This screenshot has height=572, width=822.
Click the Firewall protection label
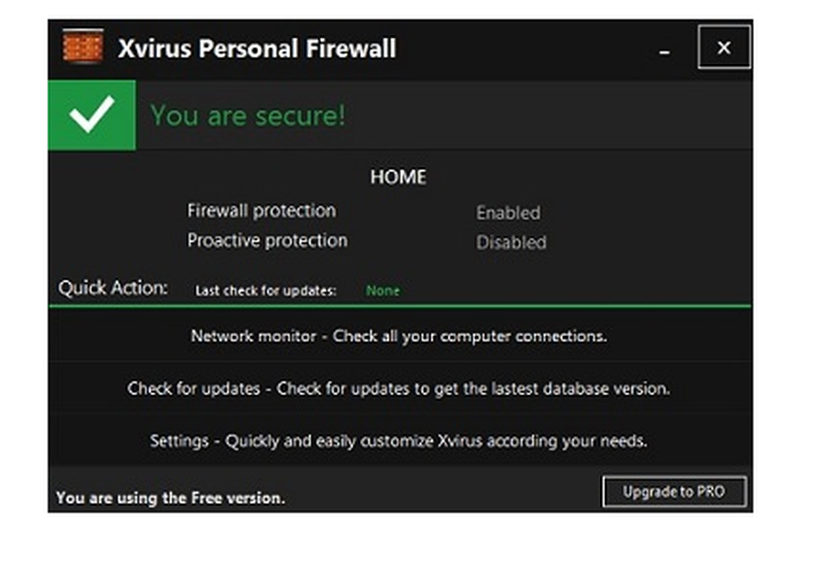[x=264, y=210]
